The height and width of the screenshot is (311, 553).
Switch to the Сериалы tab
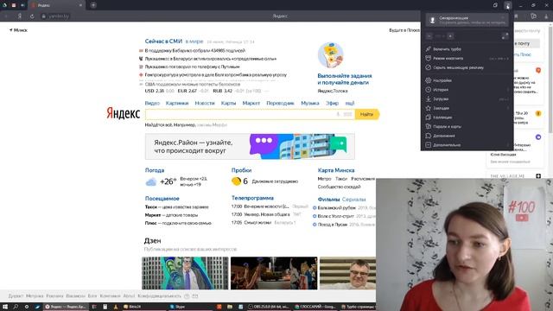[x=353, y=200]
